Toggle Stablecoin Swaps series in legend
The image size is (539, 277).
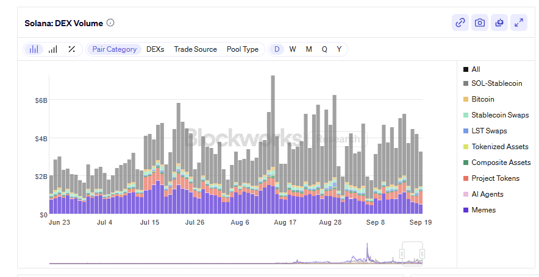[x=496, y=115]
